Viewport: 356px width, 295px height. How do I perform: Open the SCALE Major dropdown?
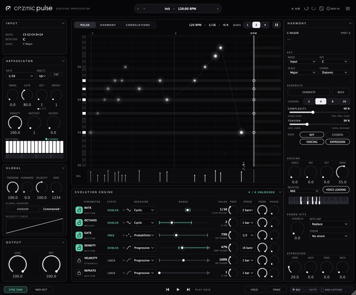[302, 72]
